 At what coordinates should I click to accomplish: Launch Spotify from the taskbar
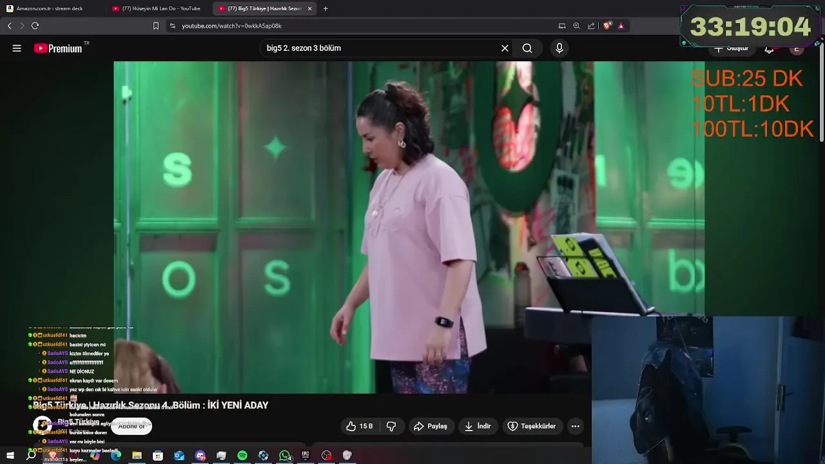coord(242,456)
